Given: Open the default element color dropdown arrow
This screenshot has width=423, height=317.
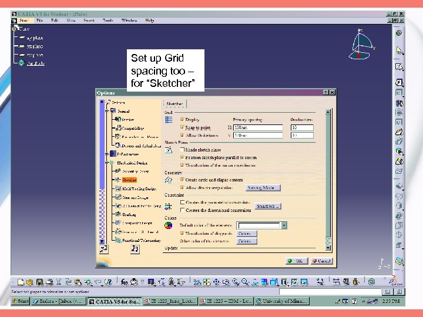Looking at the screenshot, I should (x=284, y=225).
